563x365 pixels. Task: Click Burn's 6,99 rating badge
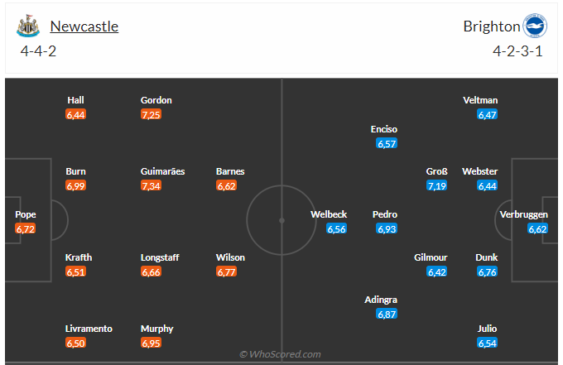(x=75, y=185)
